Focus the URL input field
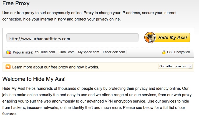Image resolution: width=199 pixels, height=120 pixels. (72, 38)
